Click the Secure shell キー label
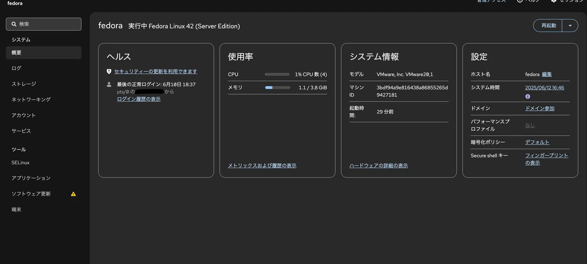This screenshot has width=587, height=264. [488, 156]
